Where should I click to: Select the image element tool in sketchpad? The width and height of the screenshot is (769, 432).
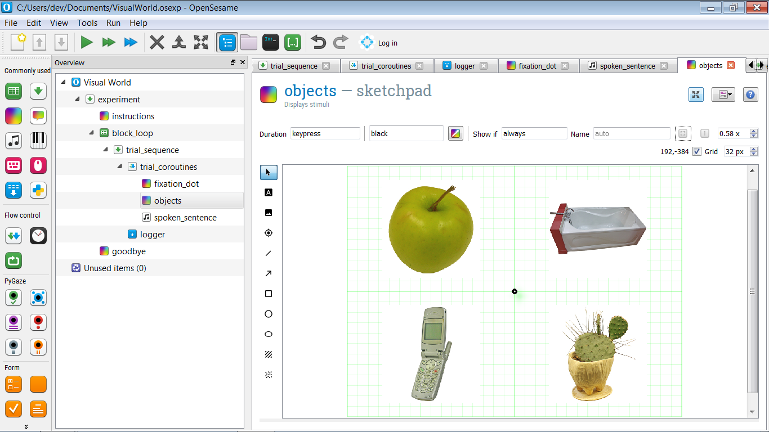click(269, 213)
